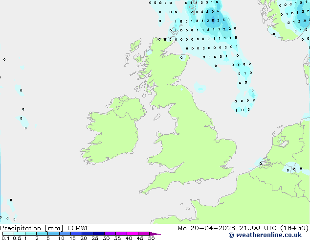This screenshot has width=310, height=240.
Task: Click the ECMWF model label
Action: pyautogui.click(x=79, y=228)
